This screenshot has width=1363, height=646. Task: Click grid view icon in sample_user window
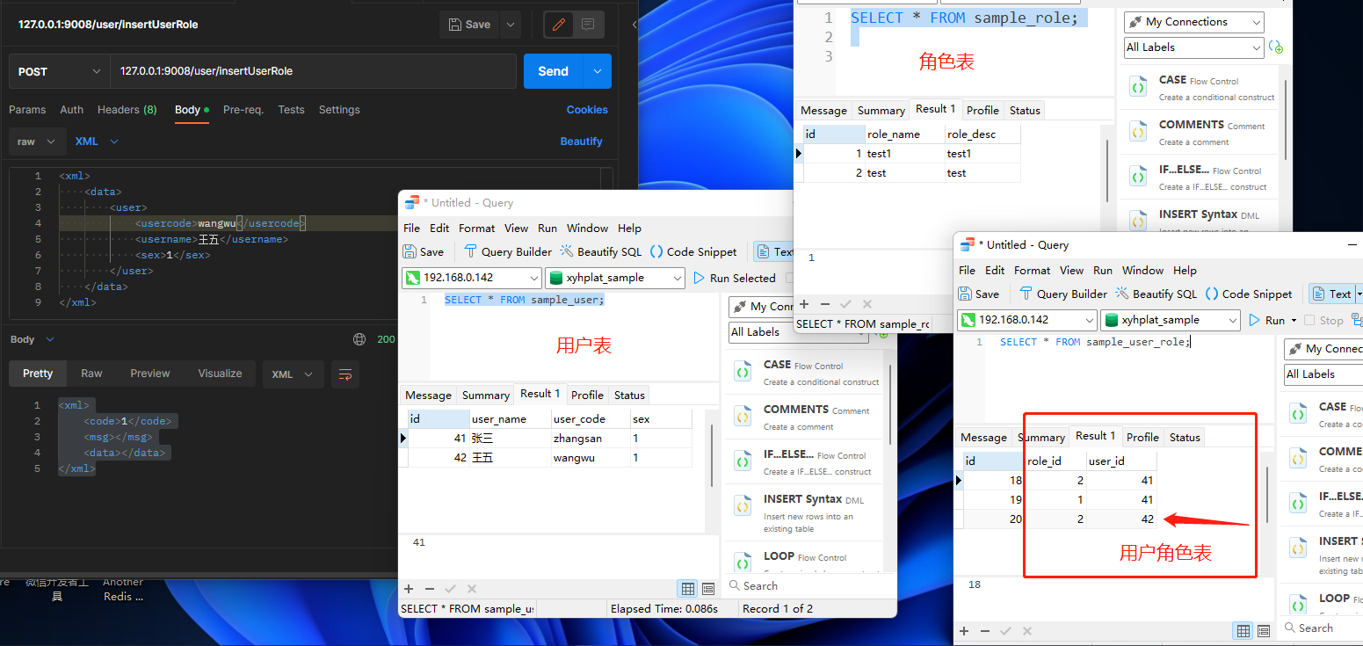pos(688,589)
